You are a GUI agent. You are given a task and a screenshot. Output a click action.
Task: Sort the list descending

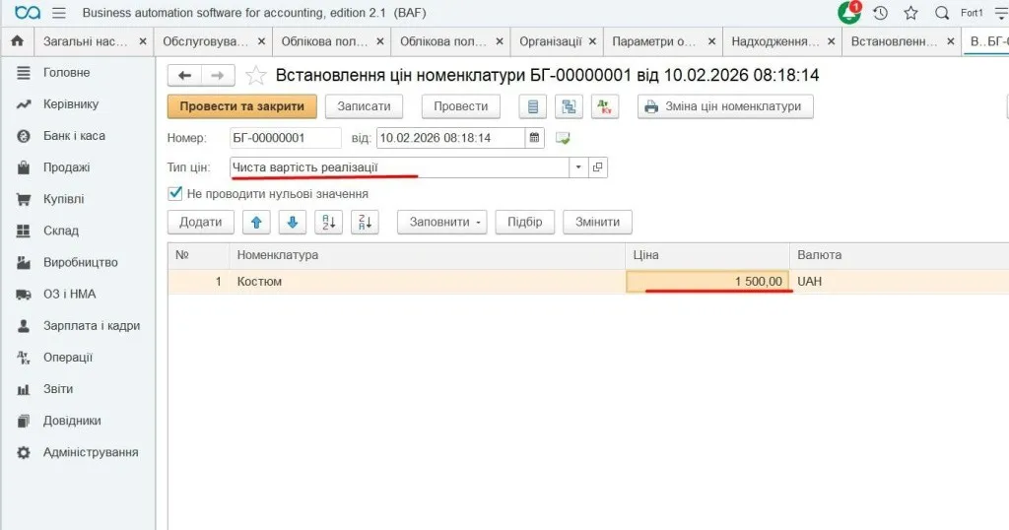tap(365, 222)
